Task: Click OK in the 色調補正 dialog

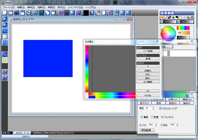Action: (x=148, y=91)
